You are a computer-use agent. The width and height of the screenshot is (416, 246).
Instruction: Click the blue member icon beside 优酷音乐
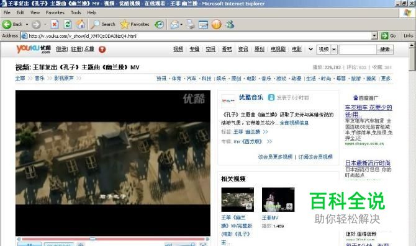[271, 97]
